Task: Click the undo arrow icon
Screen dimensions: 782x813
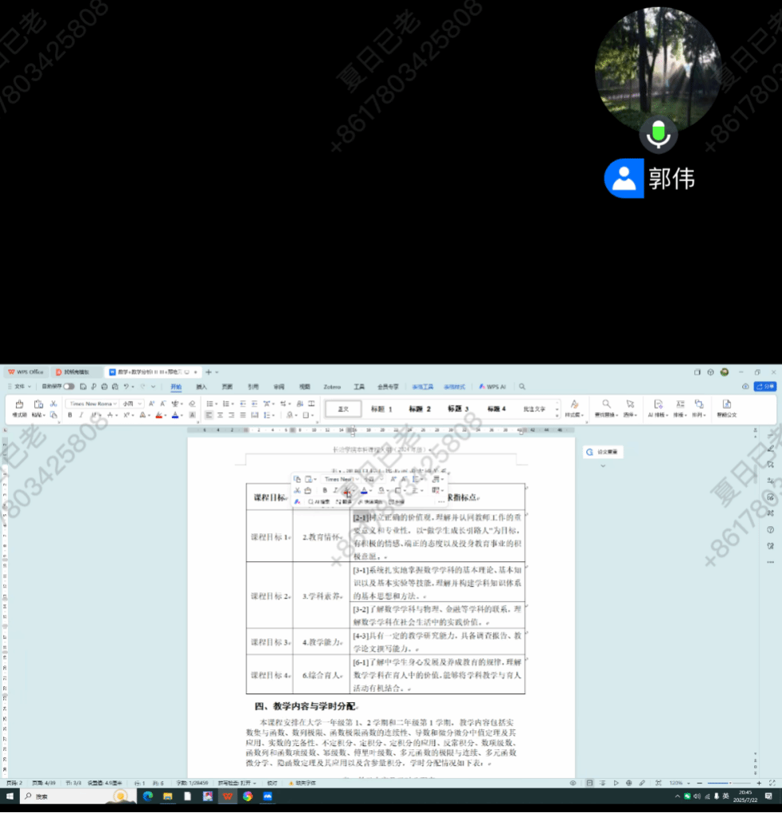Action: 126,387
